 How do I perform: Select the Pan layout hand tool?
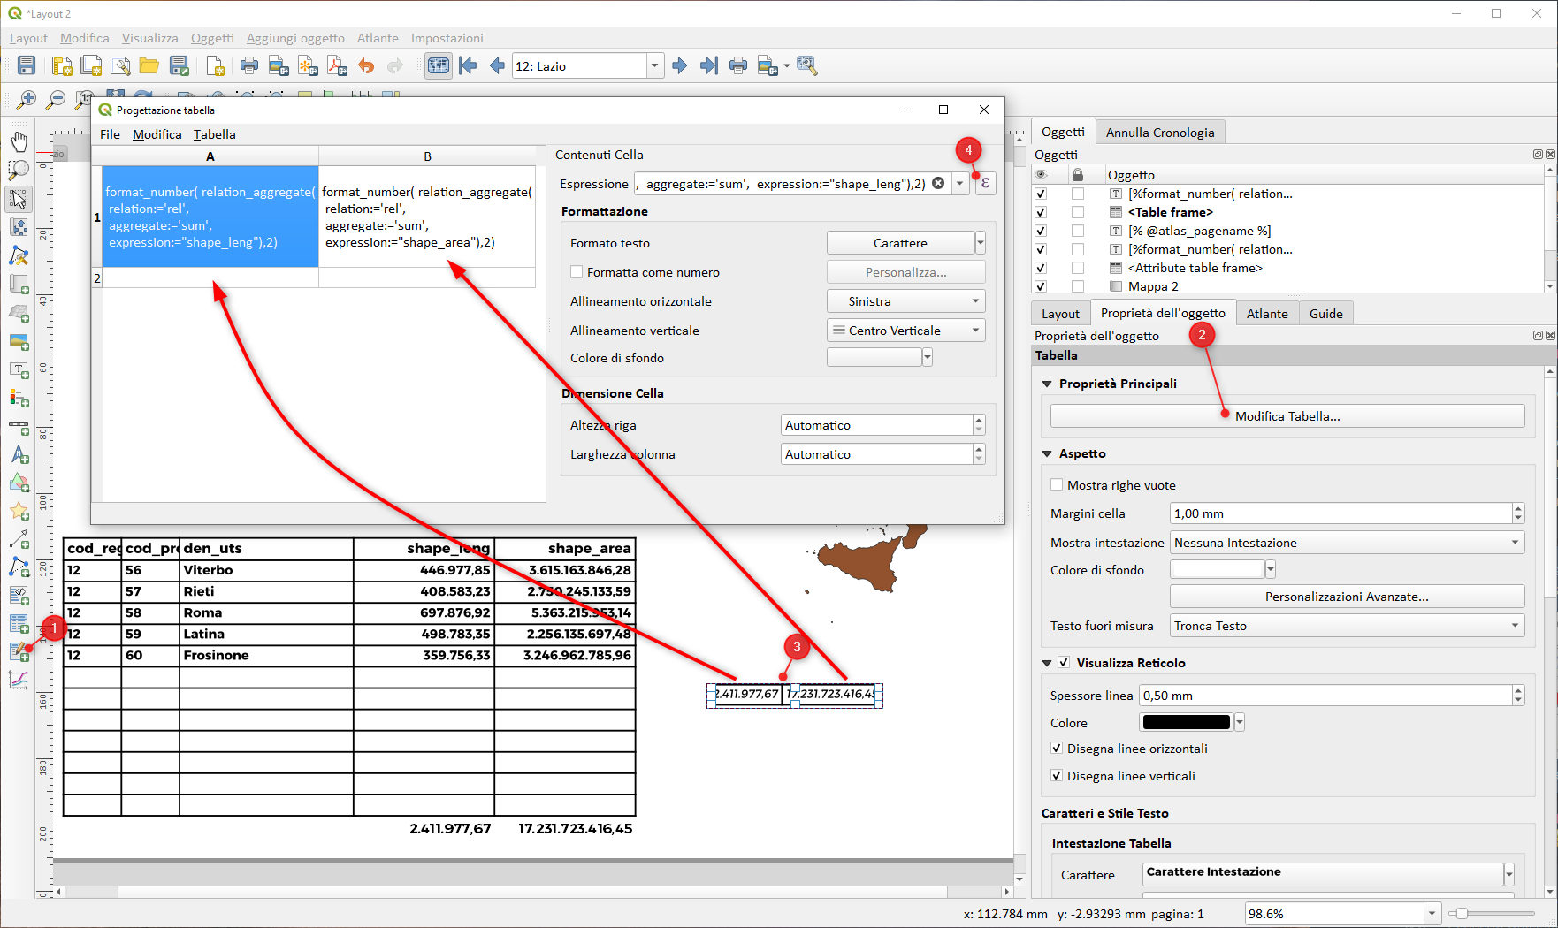(x=19, y=141)
